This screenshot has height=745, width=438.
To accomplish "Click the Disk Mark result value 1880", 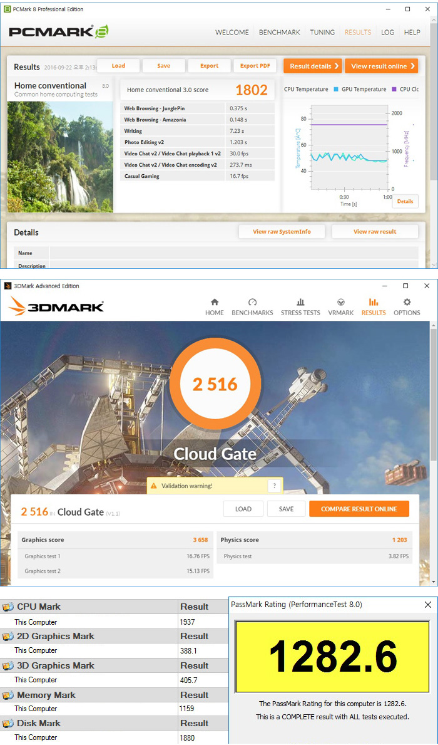I will [188, 738].
